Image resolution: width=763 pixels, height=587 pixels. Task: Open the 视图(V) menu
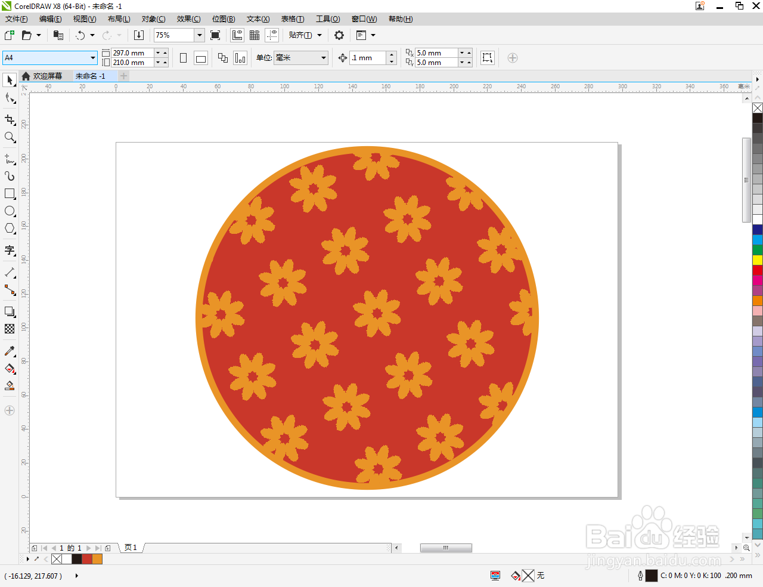85,19
